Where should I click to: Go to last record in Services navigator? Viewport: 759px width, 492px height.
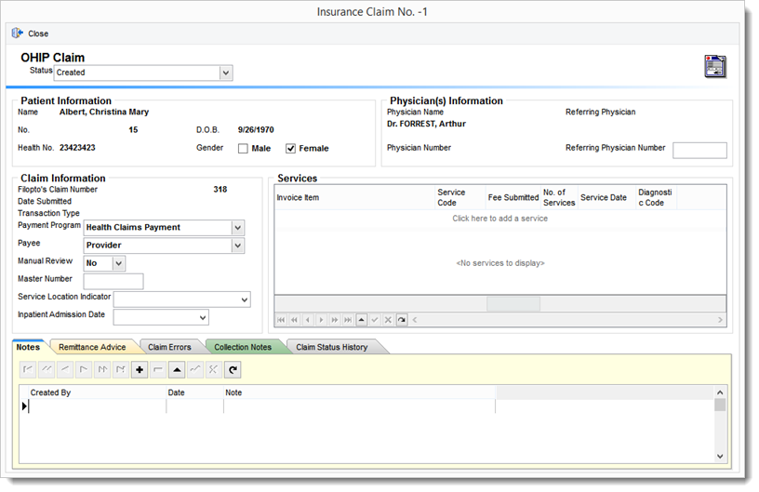[x=348, y=320]
